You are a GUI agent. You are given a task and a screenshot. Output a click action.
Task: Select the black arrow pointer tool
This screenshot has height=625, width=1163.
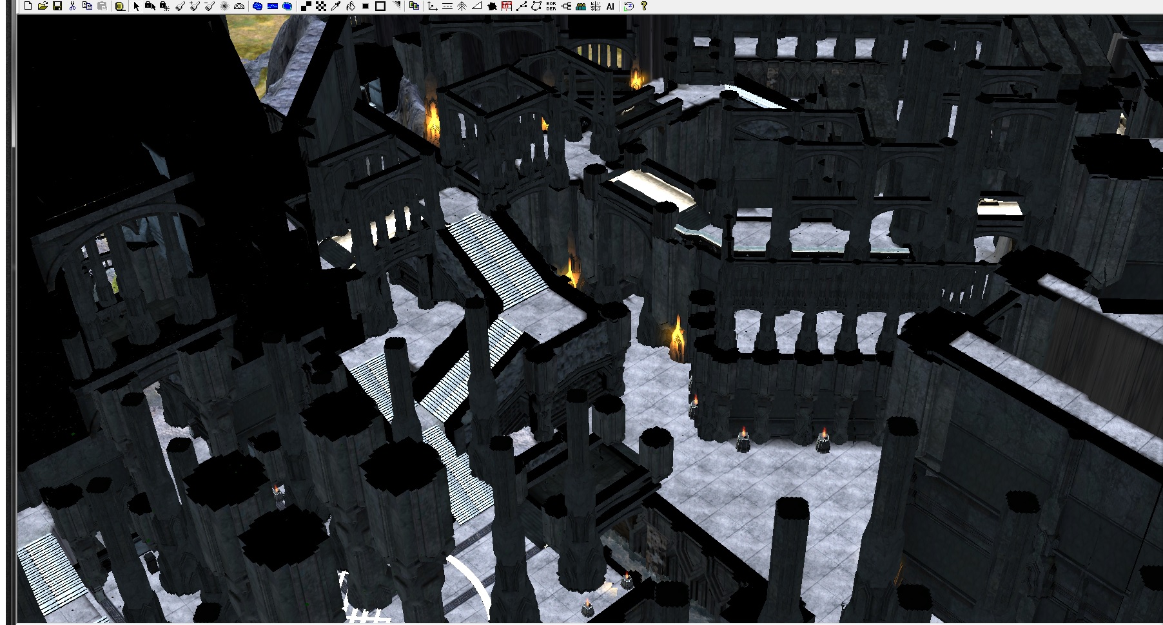pyautogui.click(x=136, y=6)
